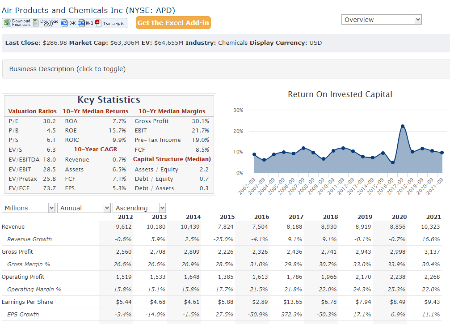Click the Operating Profit row label
This screenshot has height=324, width=450.
coord(23,277)
